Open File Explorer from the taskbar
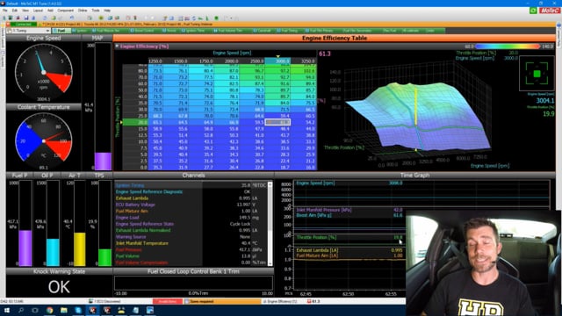Image resolution: width=562 pixels, height=316 pixels. pos(64,310)
